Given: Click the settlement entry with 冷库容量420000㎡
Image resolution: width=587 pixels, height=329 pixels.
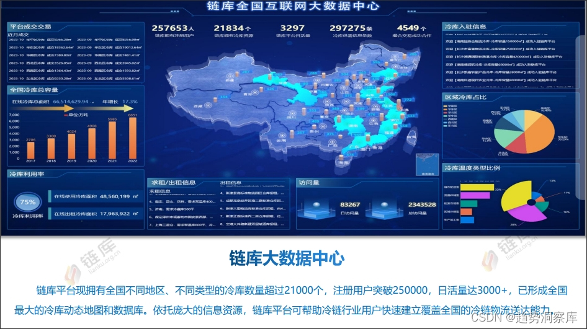Looking at the screenshot, I should coord(504,56).
